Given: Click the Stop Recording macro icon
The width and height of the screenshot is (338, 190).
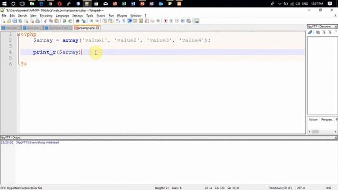Looking at the screenshot, I should tap(171, 21).
